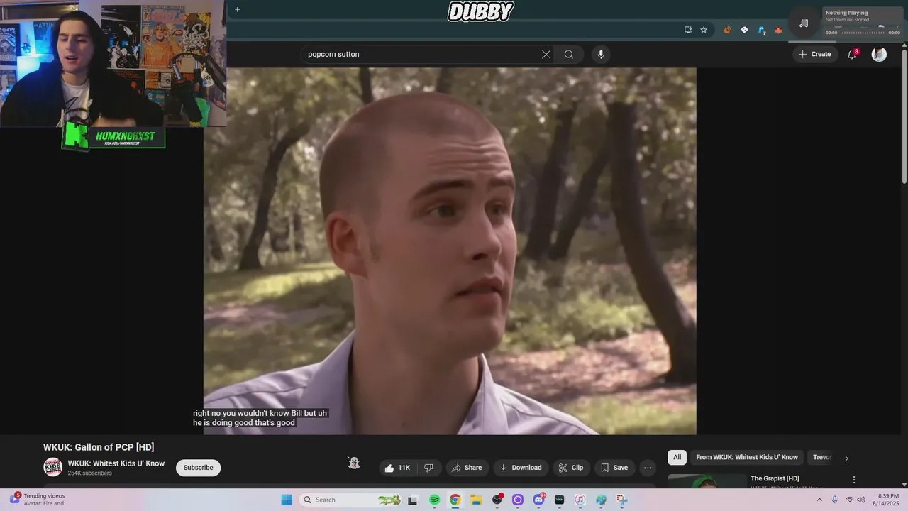Image resolution: width=908 pixels, height=511 pixels.
Task: Open Snipping Tool from the taskbar
Action: (622, 500)
